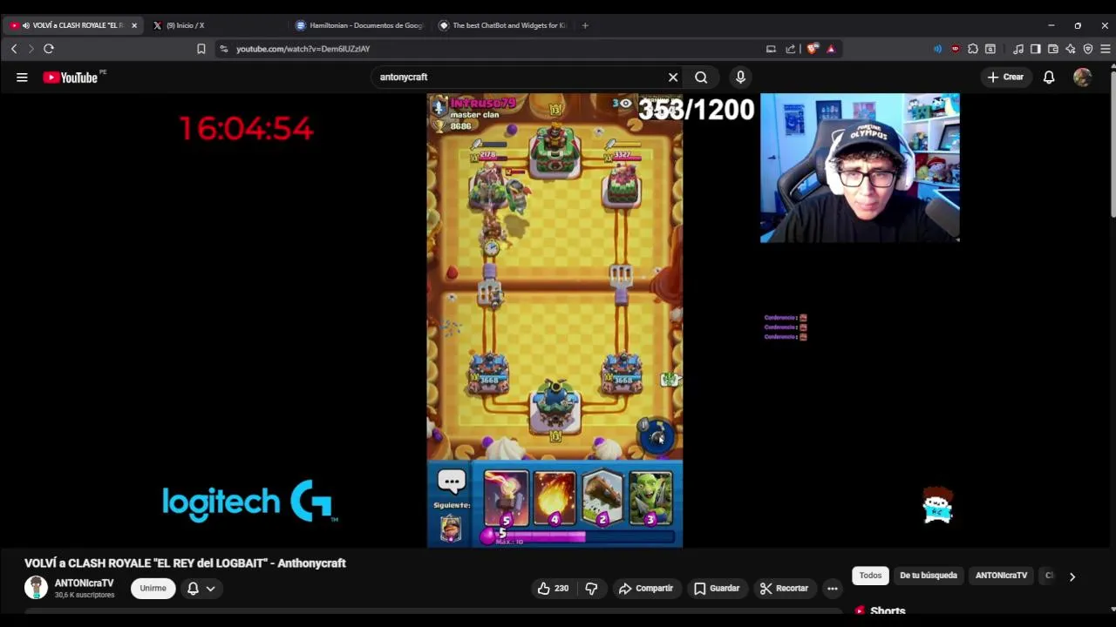Screen dimensions: 1116x627
Task: Dislike the video
Action: pos(591,589)
